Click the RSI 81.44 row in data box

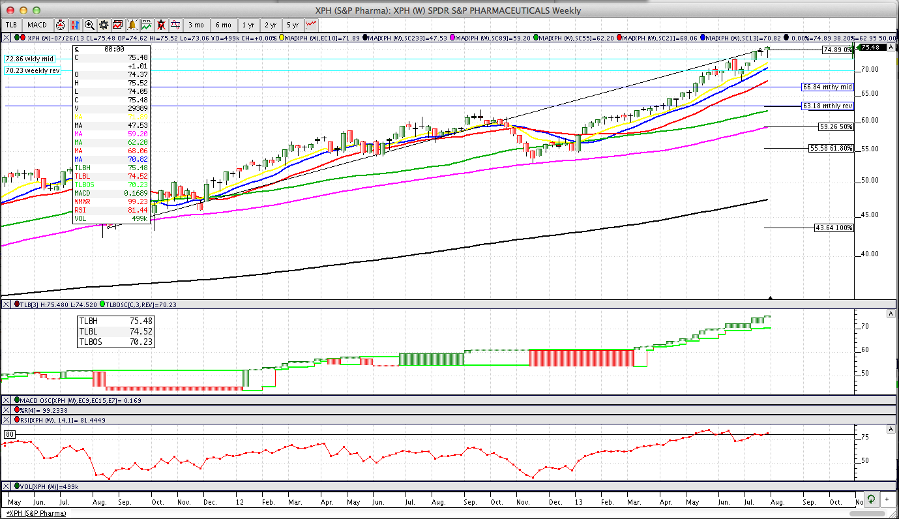111,210
